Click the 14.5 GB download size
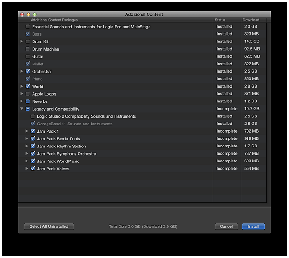The image size is (289, 258). tap(252, 41)
